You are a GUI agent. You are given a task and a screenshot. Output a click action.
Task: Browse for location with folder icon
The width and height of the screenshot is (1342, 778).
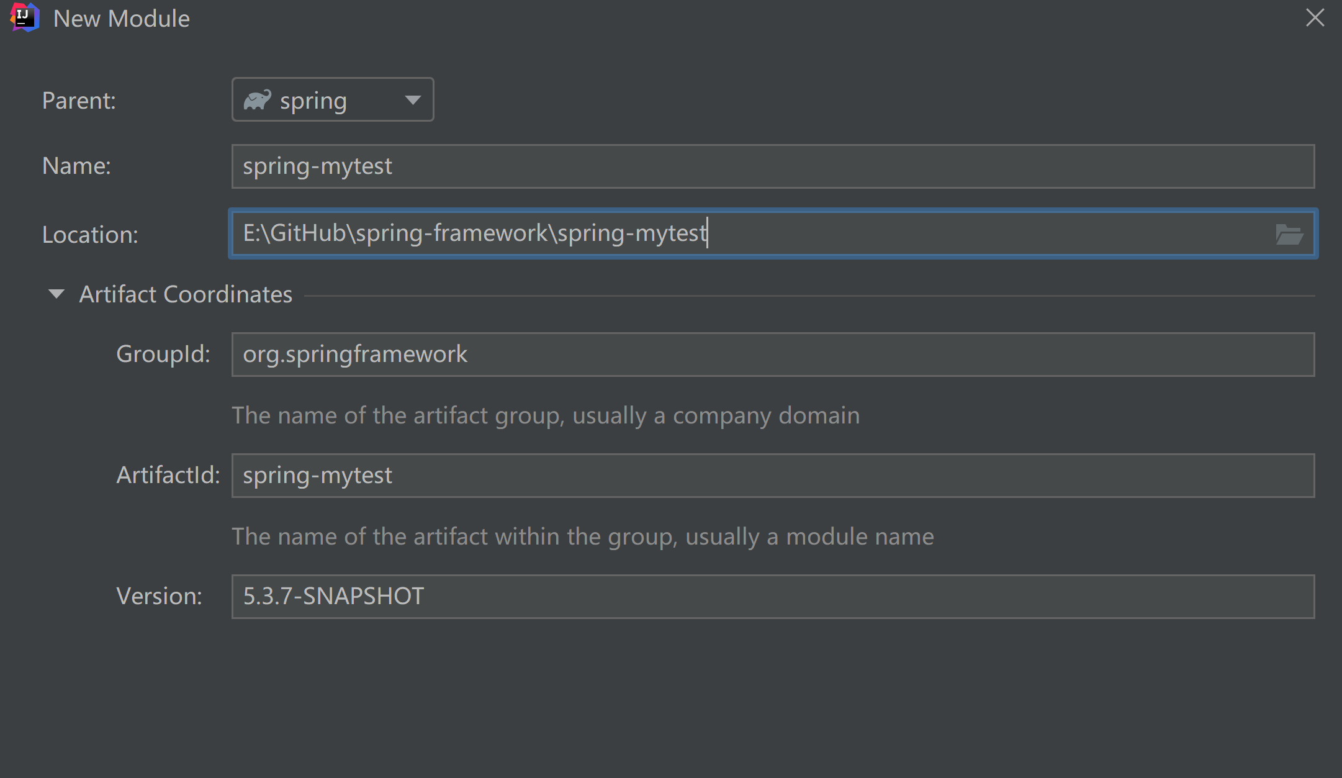coord(1289,234)
